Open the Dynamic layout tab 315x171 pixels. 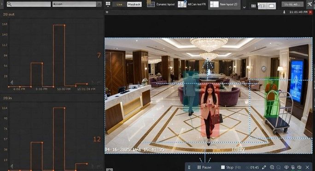[x=161, y=4]
